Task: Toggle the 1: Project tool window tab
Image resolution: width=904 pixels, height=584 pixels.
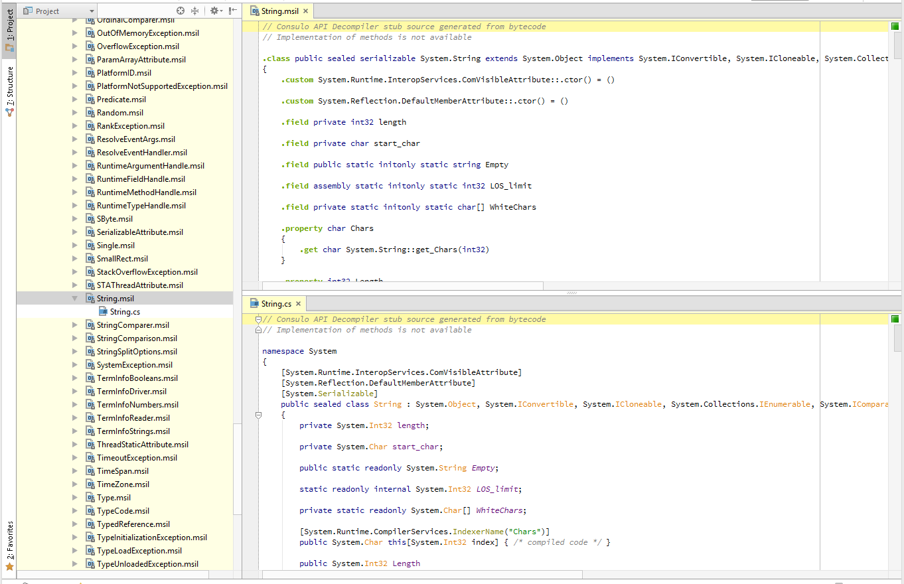Action: coord(9,30)
